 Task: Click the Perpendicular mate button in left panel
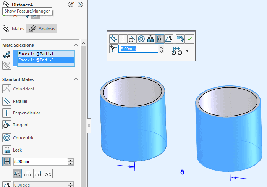click(7, 113)
